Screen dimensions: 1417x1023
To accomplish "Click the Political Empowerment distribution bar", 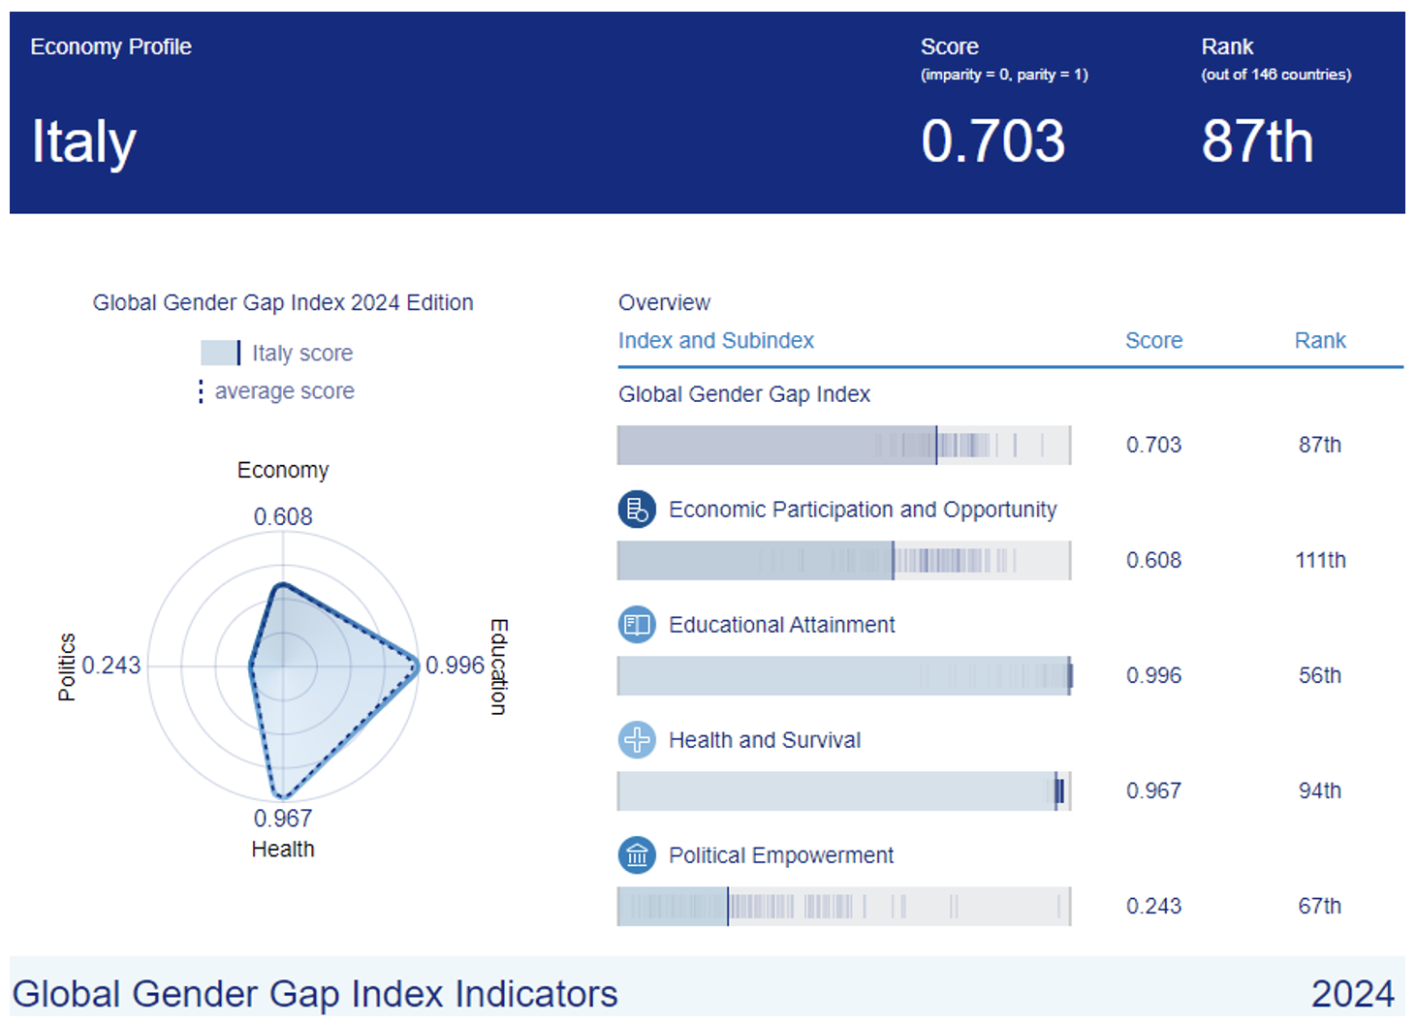I will (843, 907).
